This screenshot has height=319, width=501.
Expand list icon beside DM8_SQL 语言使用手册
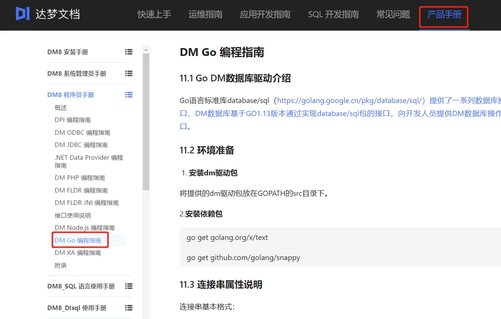pos(129,286)
